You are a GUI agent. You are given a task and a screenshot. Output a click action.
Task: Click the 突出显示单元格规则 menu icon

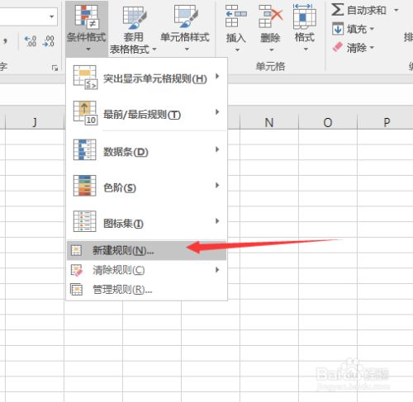pos(85,77)
